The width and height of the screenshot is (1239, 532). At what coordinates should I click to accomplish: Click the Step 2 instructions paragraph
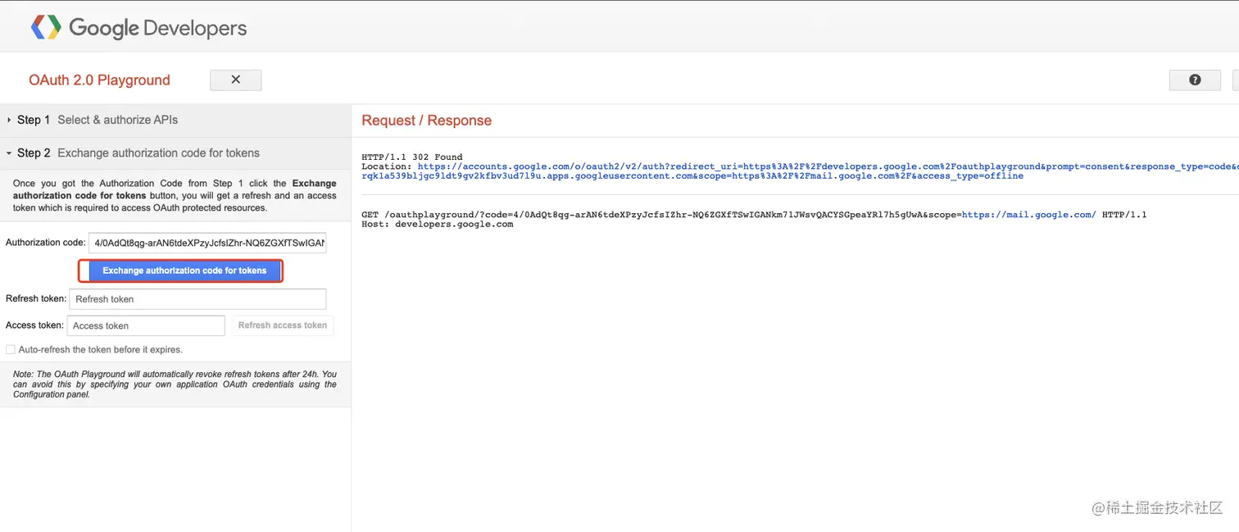coord(175,196)
